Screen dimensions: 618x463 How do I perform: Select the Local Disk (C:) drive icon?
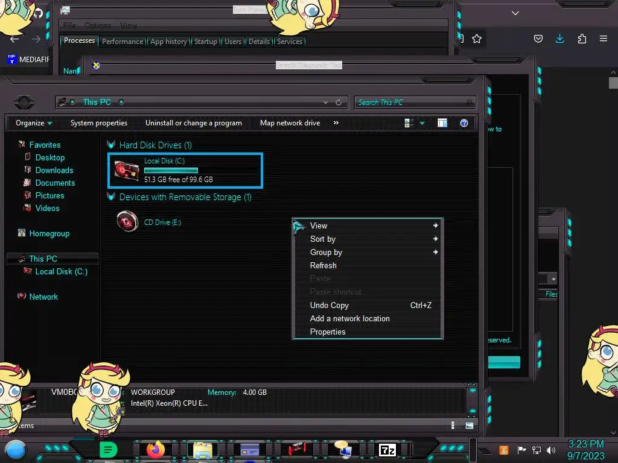point(126,170)
